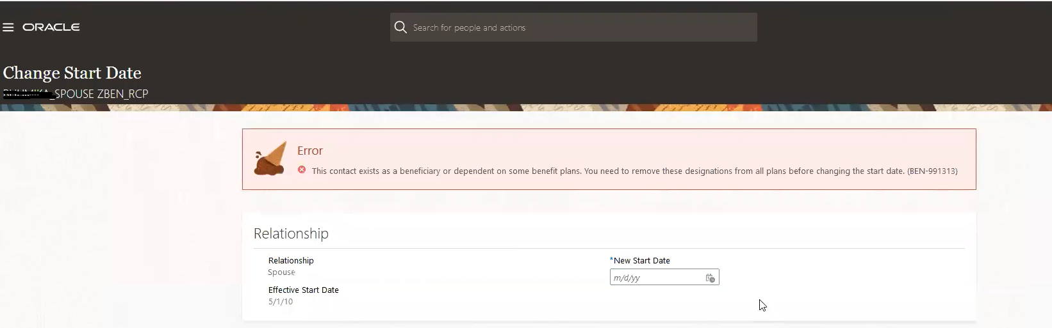This screenshot has width=1052, height=328.
Task: Click the New Start Date field label
Action: (x=641, y=260)
